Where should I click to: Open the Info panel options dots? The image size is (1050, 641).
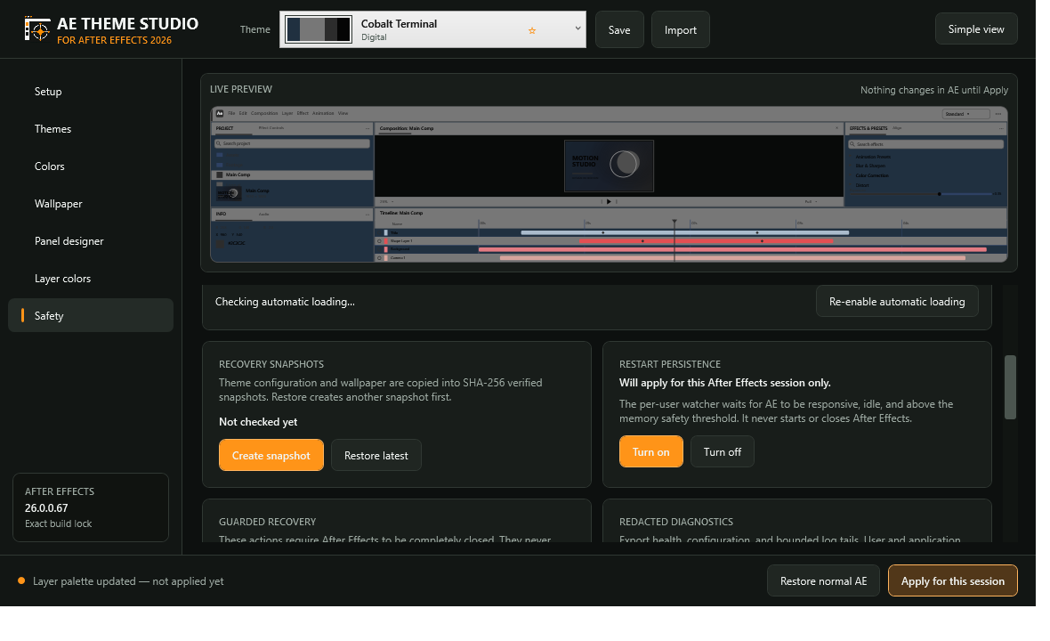click(x=367, y=215)
